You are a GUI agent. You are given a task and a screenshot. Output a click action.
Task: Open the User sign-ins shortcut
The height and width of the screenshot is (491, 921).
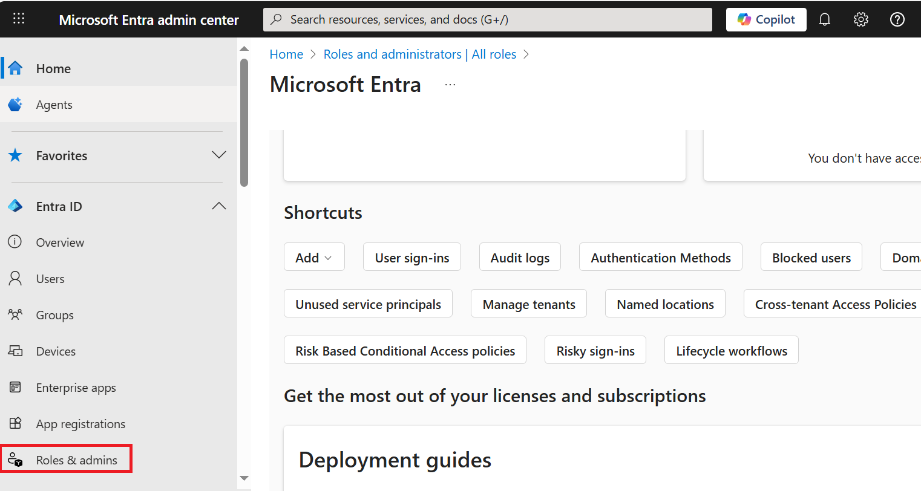click(412, 257)
